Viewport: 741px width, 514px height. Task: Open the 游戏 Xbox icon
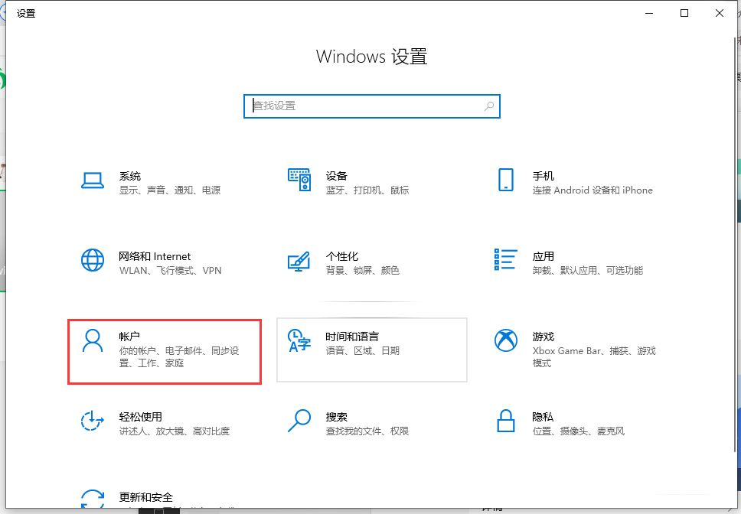(x=506, y=340)
